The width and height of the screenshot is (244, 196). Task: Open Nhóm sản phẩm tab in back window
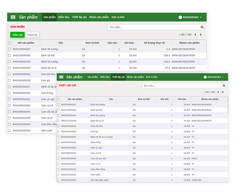tap(99, 17)
